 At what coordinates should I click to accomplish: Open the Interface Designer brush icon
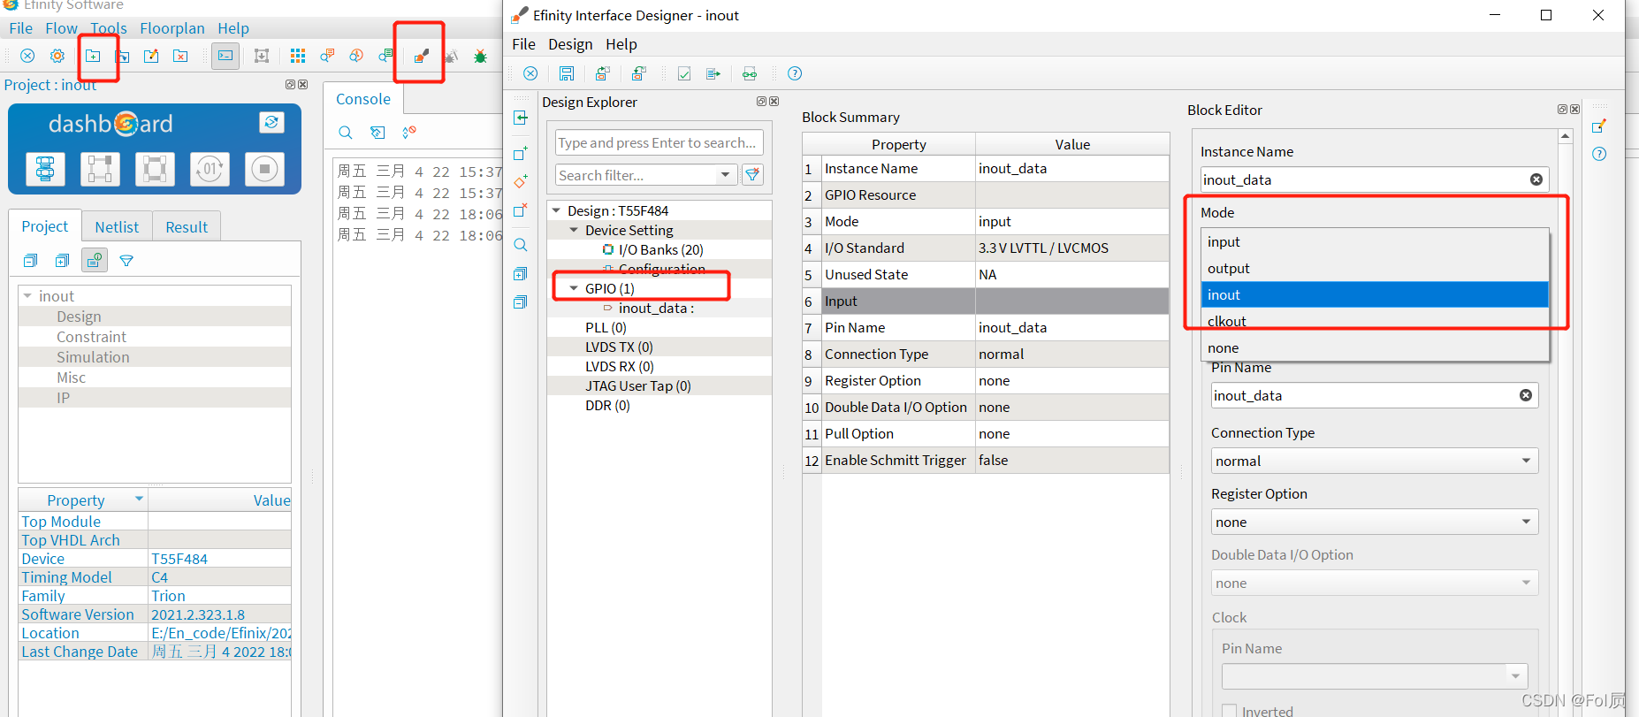point(421,56)
